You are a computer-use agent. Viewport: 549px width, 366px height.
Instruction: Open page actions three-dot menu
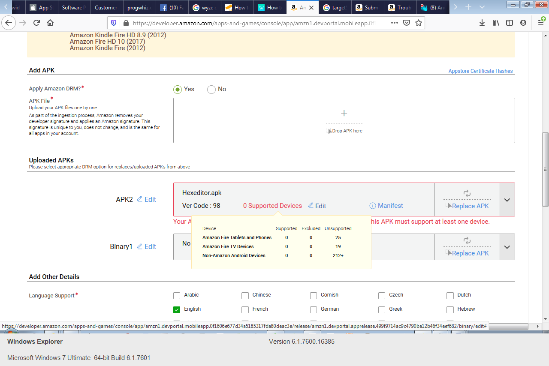coord(395,23)
